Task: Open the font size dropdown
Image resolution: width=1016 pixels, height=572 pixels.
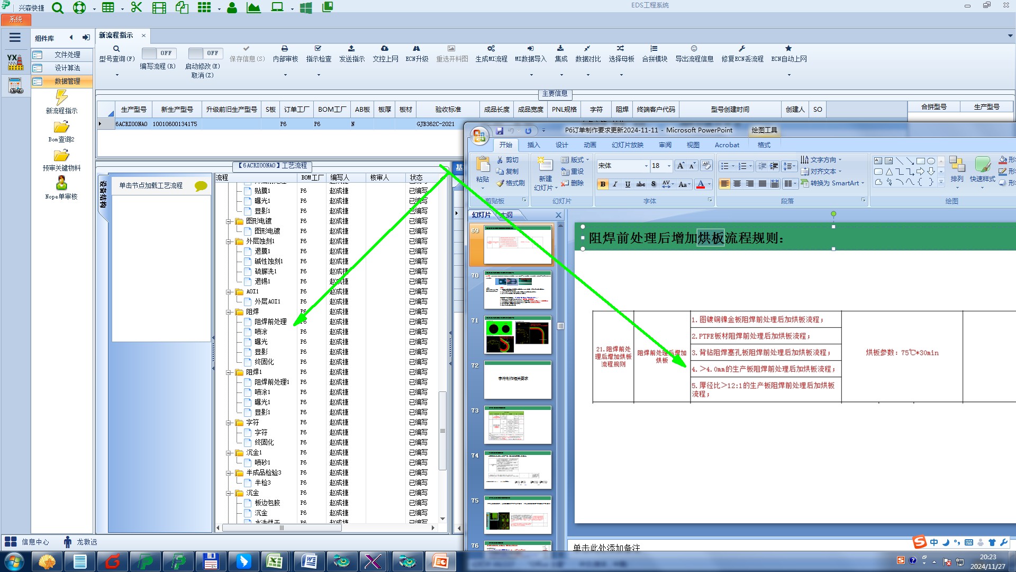Action: (669, 166)
